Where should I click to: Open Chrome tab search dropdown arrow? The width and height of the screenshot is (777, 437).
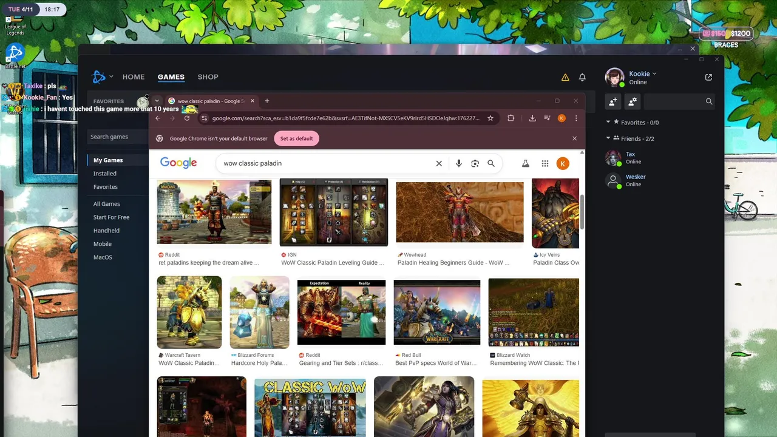click(x=157, y=101)
